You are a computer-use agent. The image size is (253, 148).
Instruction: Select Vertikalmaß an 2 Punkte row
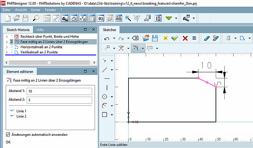click(x=39, y=52)
